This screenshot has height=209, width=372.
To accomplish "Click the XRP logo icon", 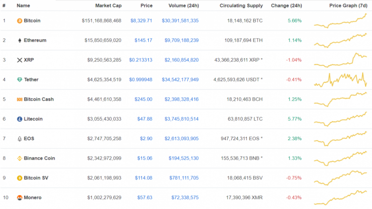I will point(19,60).
